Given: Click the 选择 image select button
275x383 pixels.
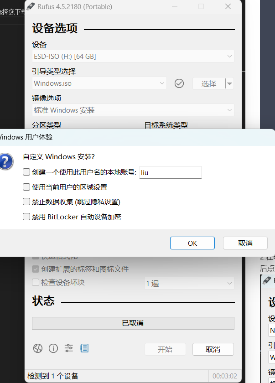Looking at the screenshot, I should coord(209,83).
